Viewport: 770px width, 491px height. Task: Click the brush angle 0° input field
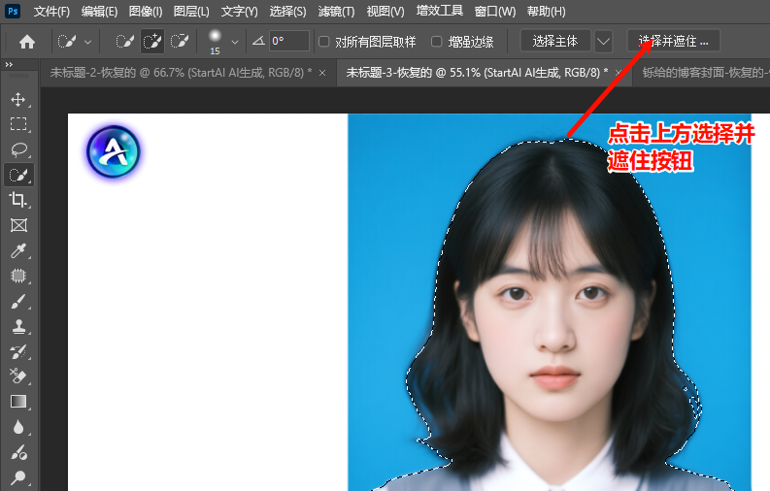pos(289,41)
